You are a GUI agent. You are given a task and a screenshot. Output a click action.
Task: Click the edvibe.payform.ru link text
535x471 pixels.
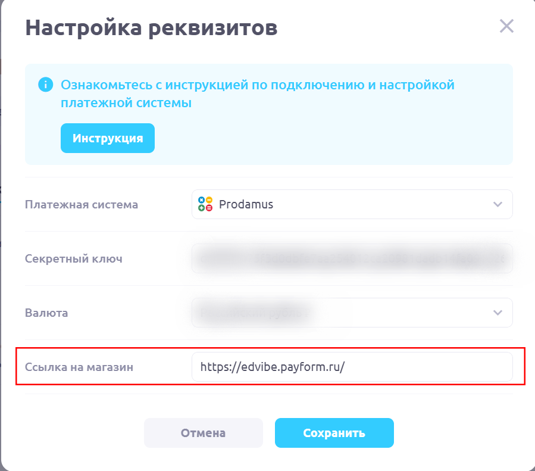273,367
